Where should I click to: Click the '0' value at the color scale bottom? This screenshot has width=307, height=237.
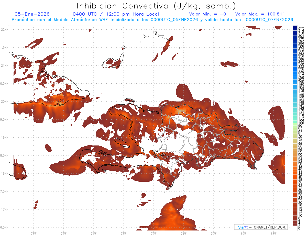[x=299, y=228]
